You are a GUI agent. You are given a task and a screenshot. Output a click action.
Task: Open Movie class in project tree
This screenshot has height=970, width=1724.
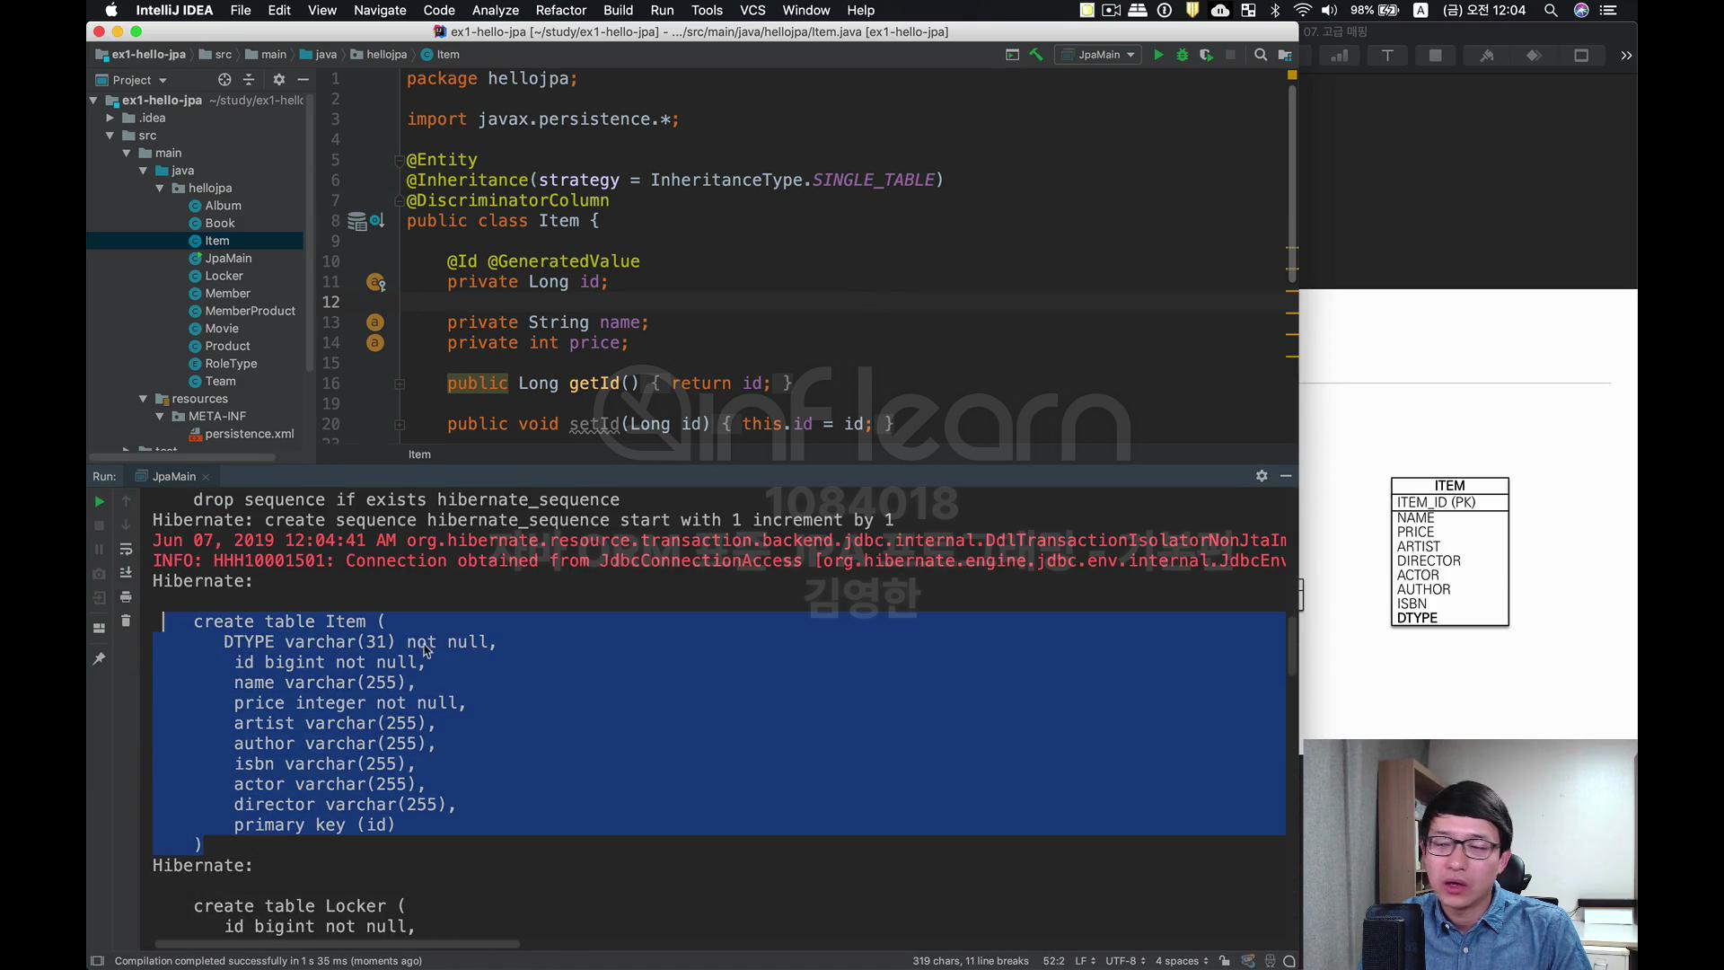(x=222, y=329)
